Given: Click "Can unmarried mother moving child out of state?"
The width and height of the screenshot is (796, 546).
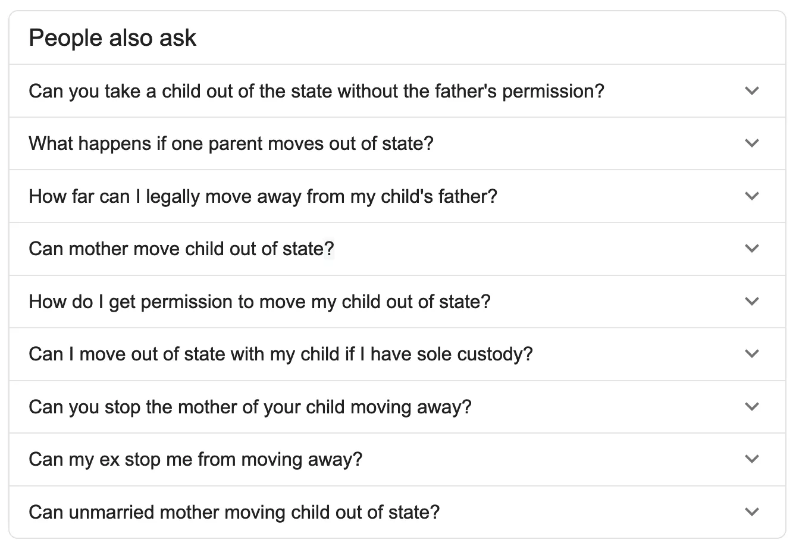Looking at the screenshot, I should 234,512.
